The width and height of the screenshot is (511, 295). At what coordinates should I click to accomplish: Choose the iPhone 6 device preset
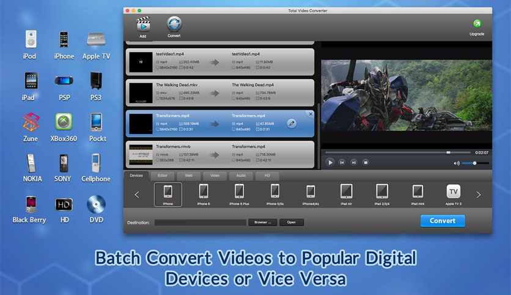point(204,194)
